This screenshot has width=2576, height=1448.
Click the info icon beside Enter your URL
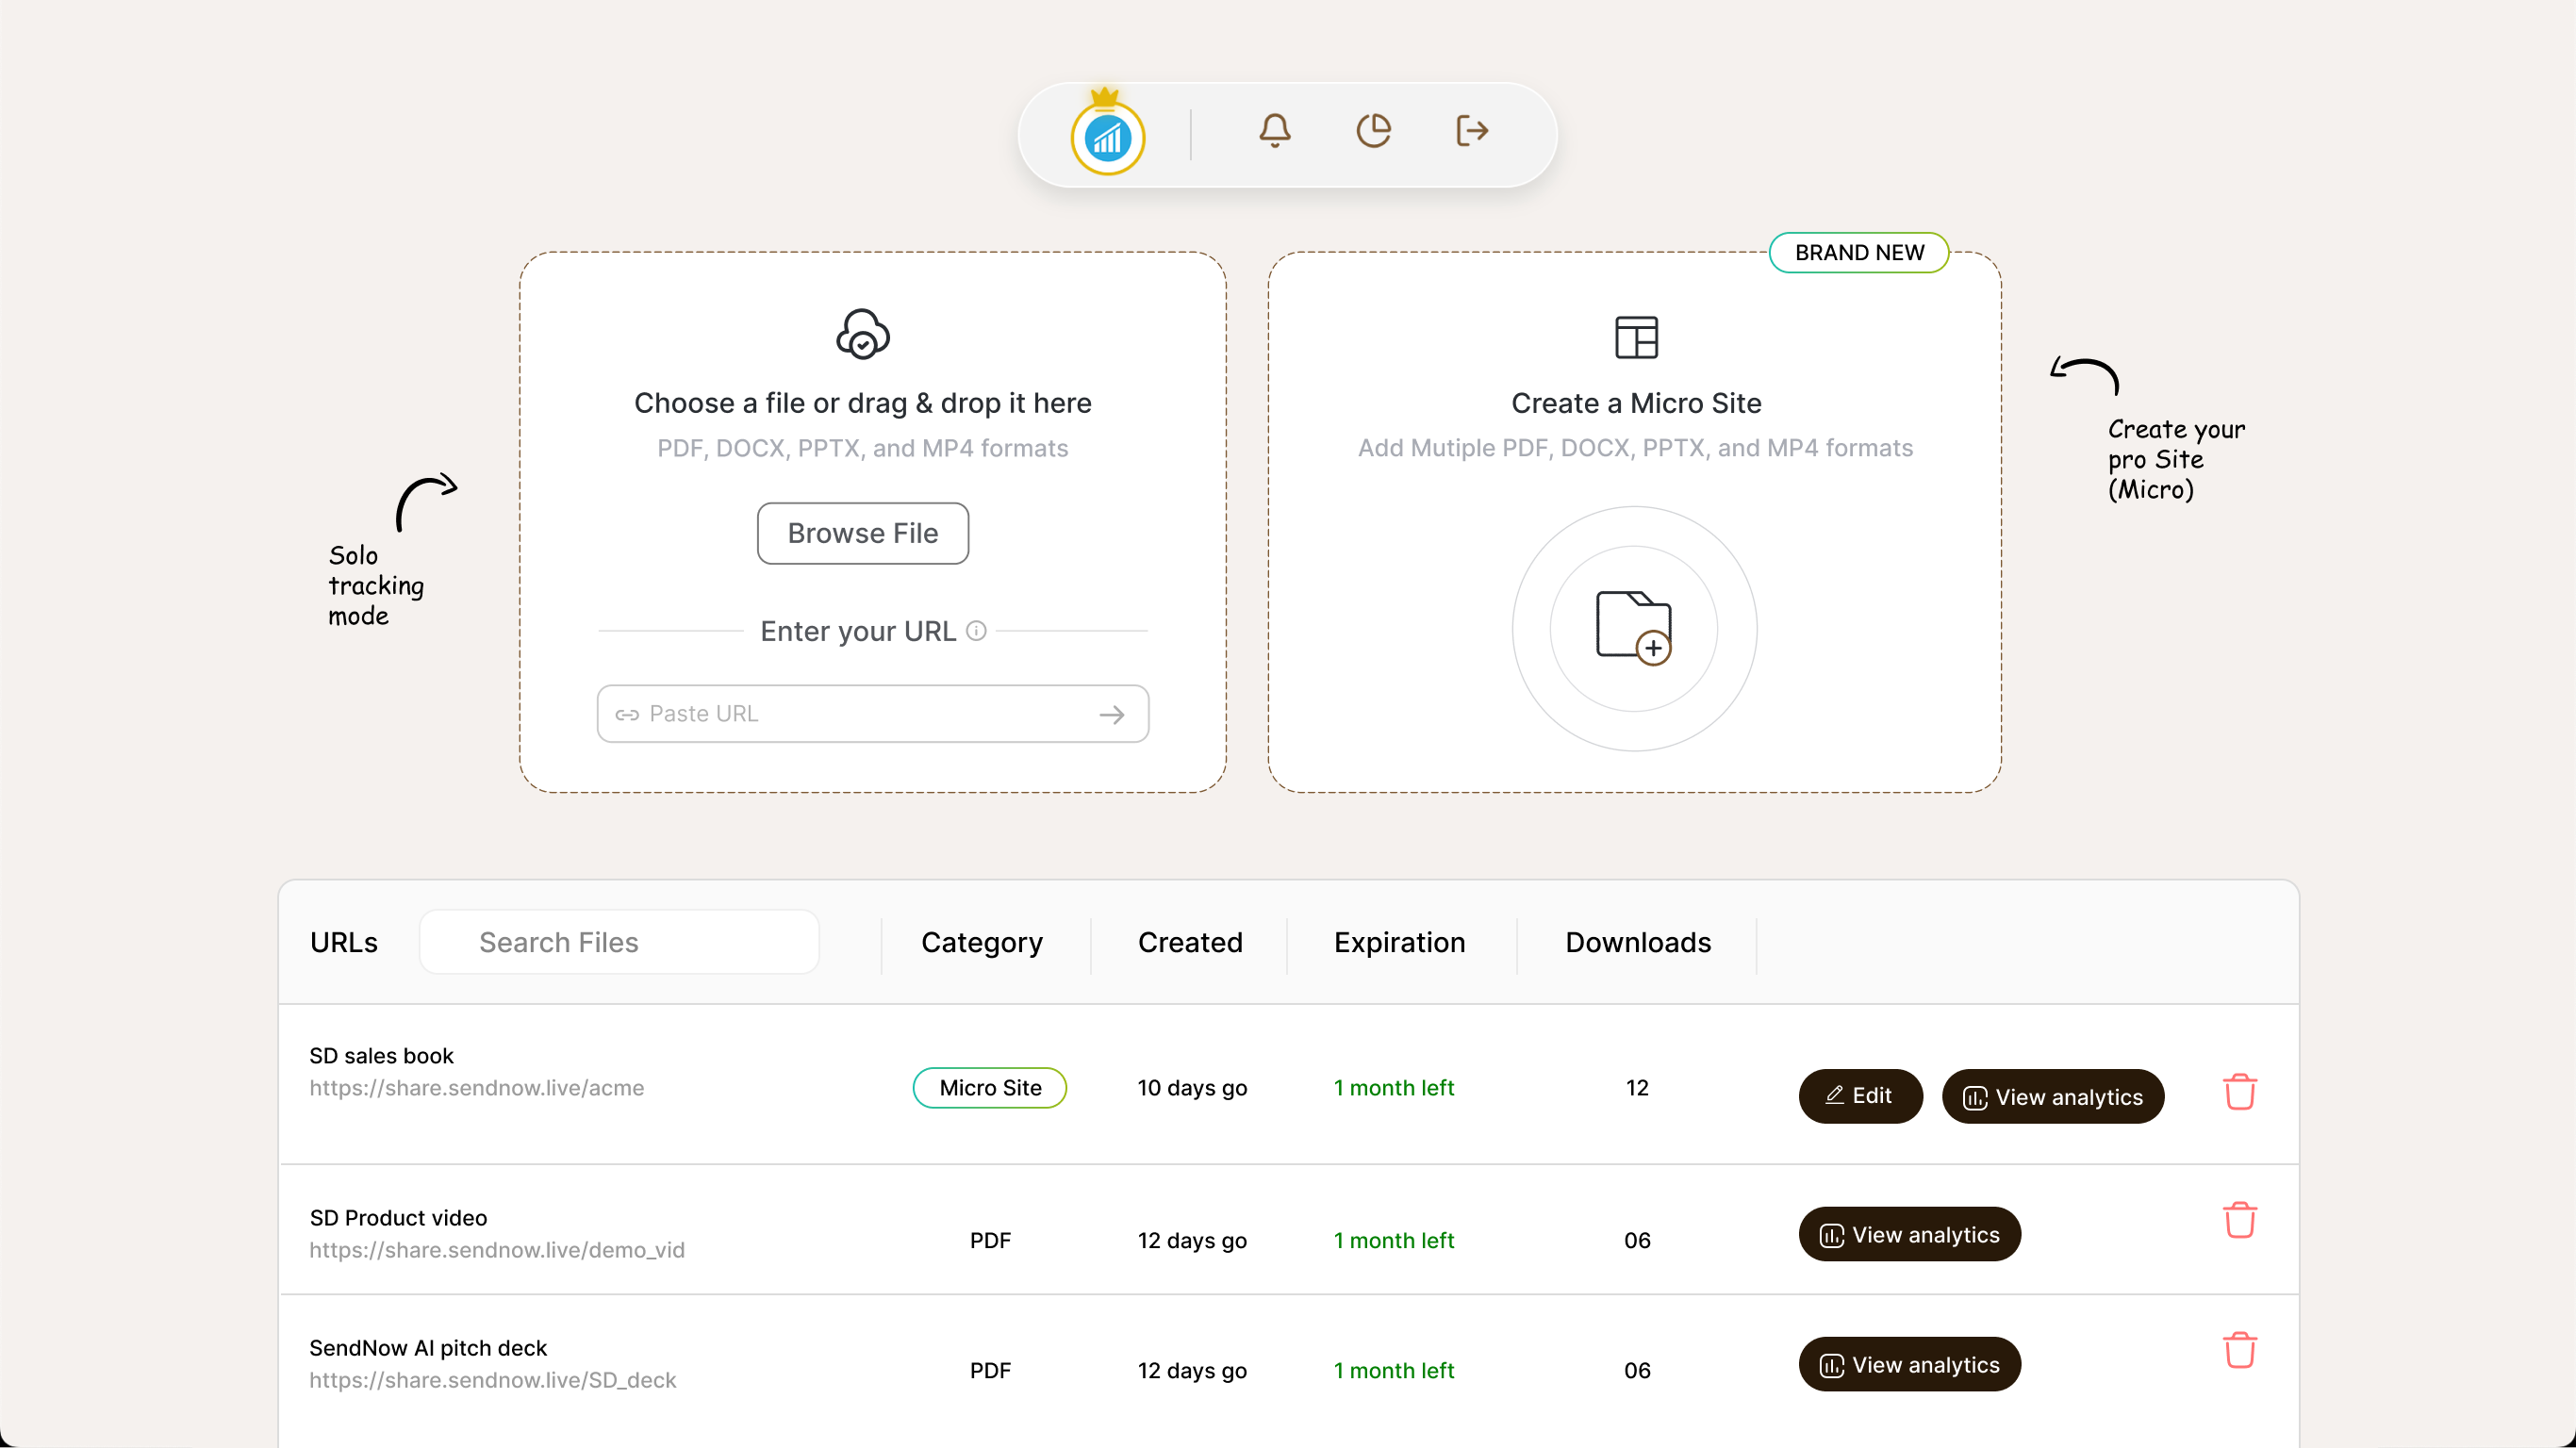pyautogui.click(x=976, y=631)
